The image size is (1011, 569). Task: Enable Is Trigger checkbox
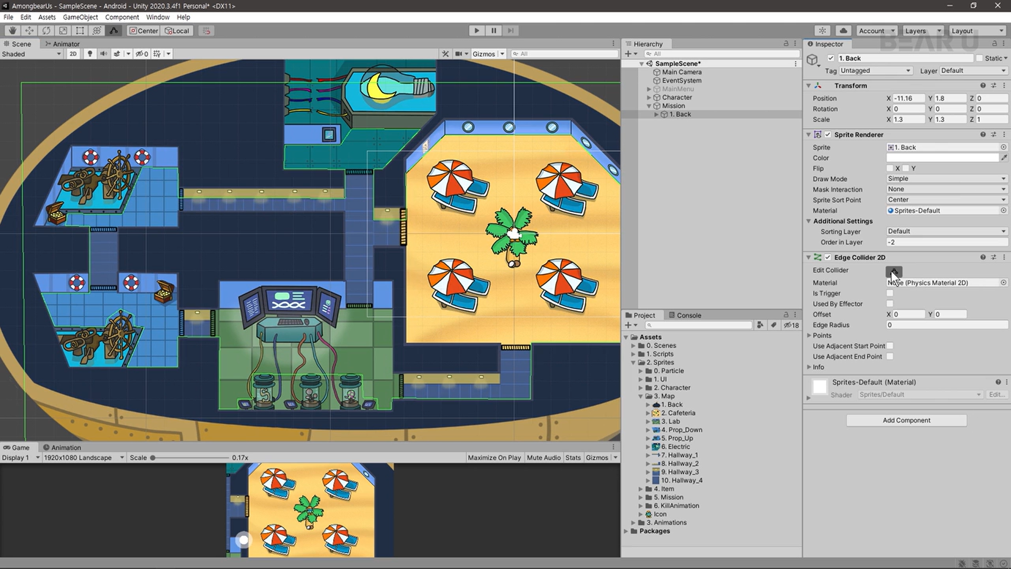coord(890,293)
